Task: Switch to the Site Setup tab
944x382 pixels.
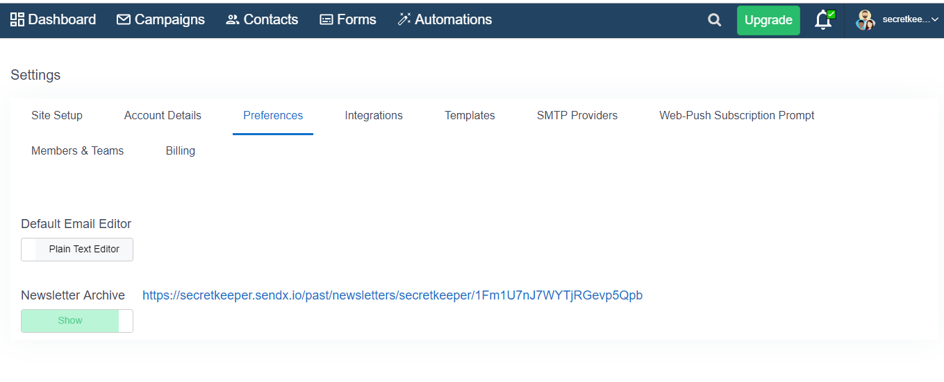Action: click(x=57, y=116)
